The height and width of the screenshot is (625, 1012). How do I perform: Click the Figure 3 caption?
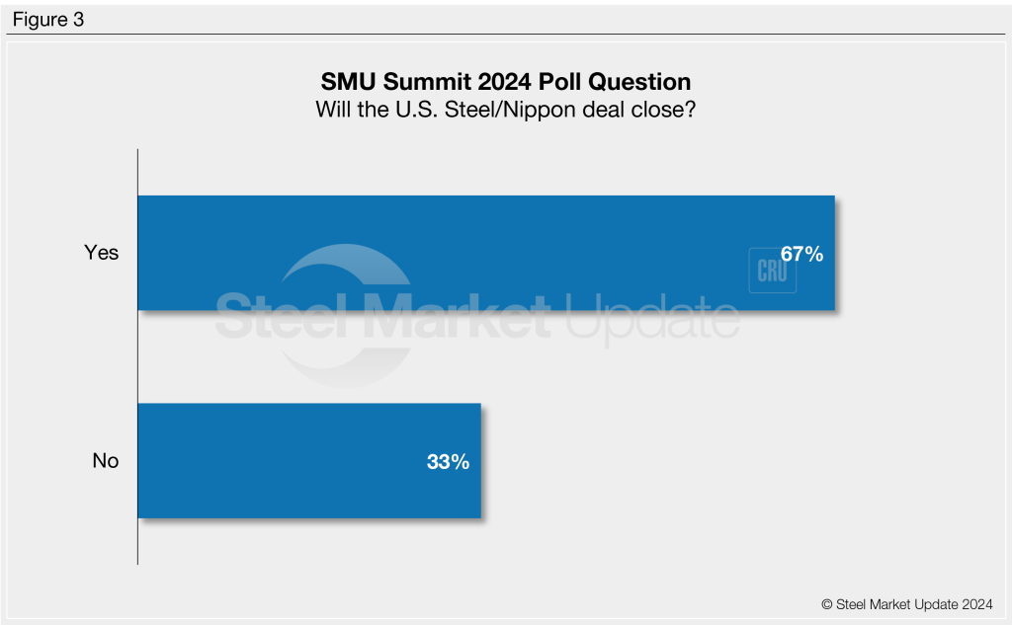(47, 20)
